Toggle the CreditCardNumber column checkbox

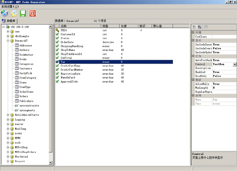click(57, 69)
